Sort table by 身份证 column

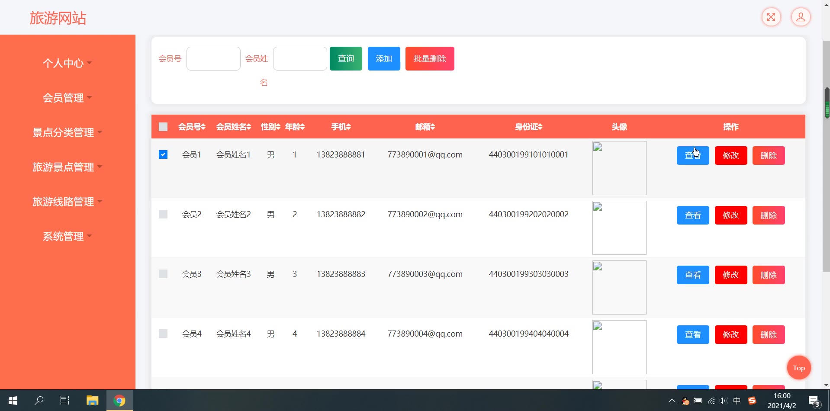[x=528, y=127]
